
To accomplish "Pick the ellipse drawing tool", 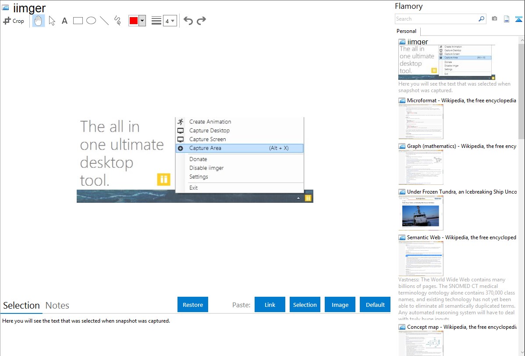I will coord(91,21).
